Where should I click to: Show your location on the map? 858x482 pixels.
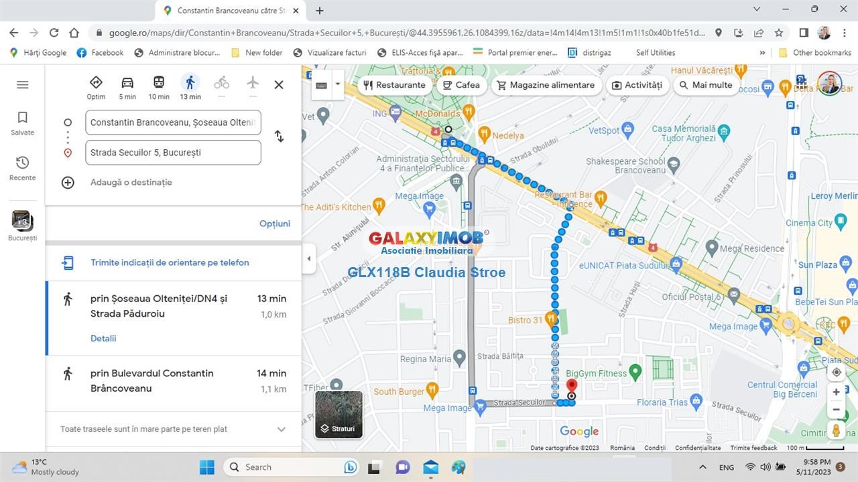pyautogui.click(x=836, y=372)
